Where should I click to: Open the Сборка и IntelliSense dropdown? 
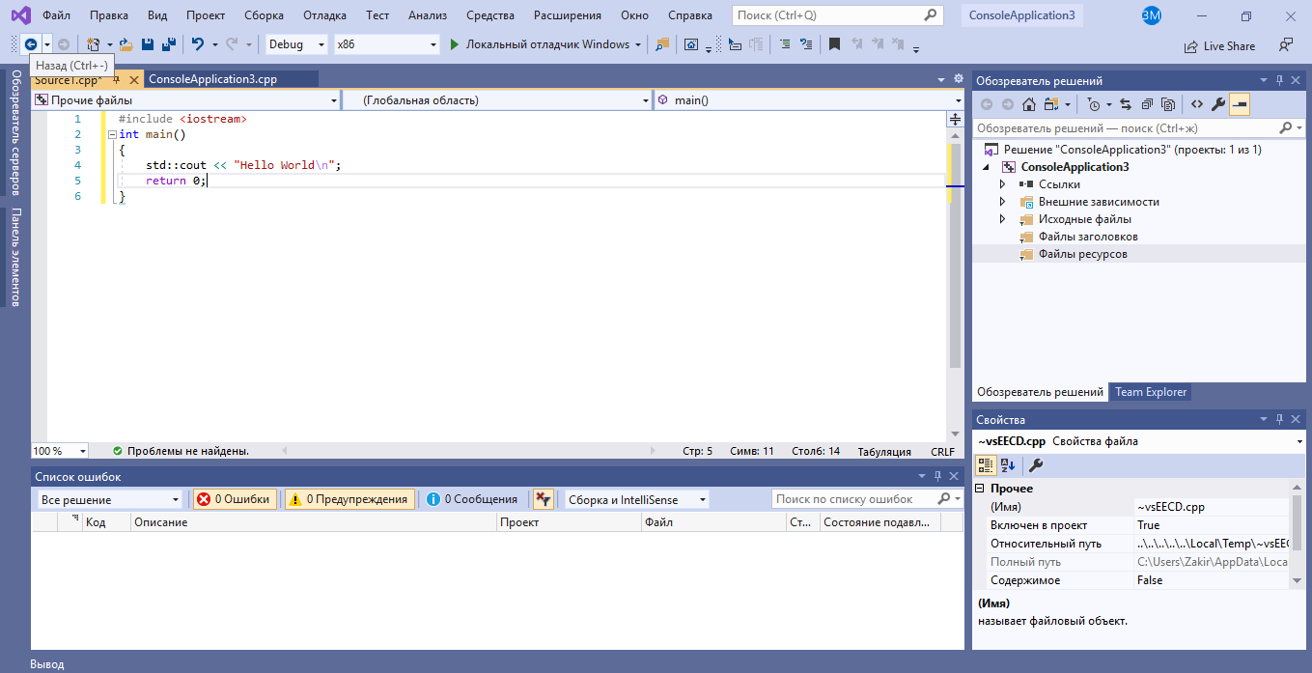636,500
